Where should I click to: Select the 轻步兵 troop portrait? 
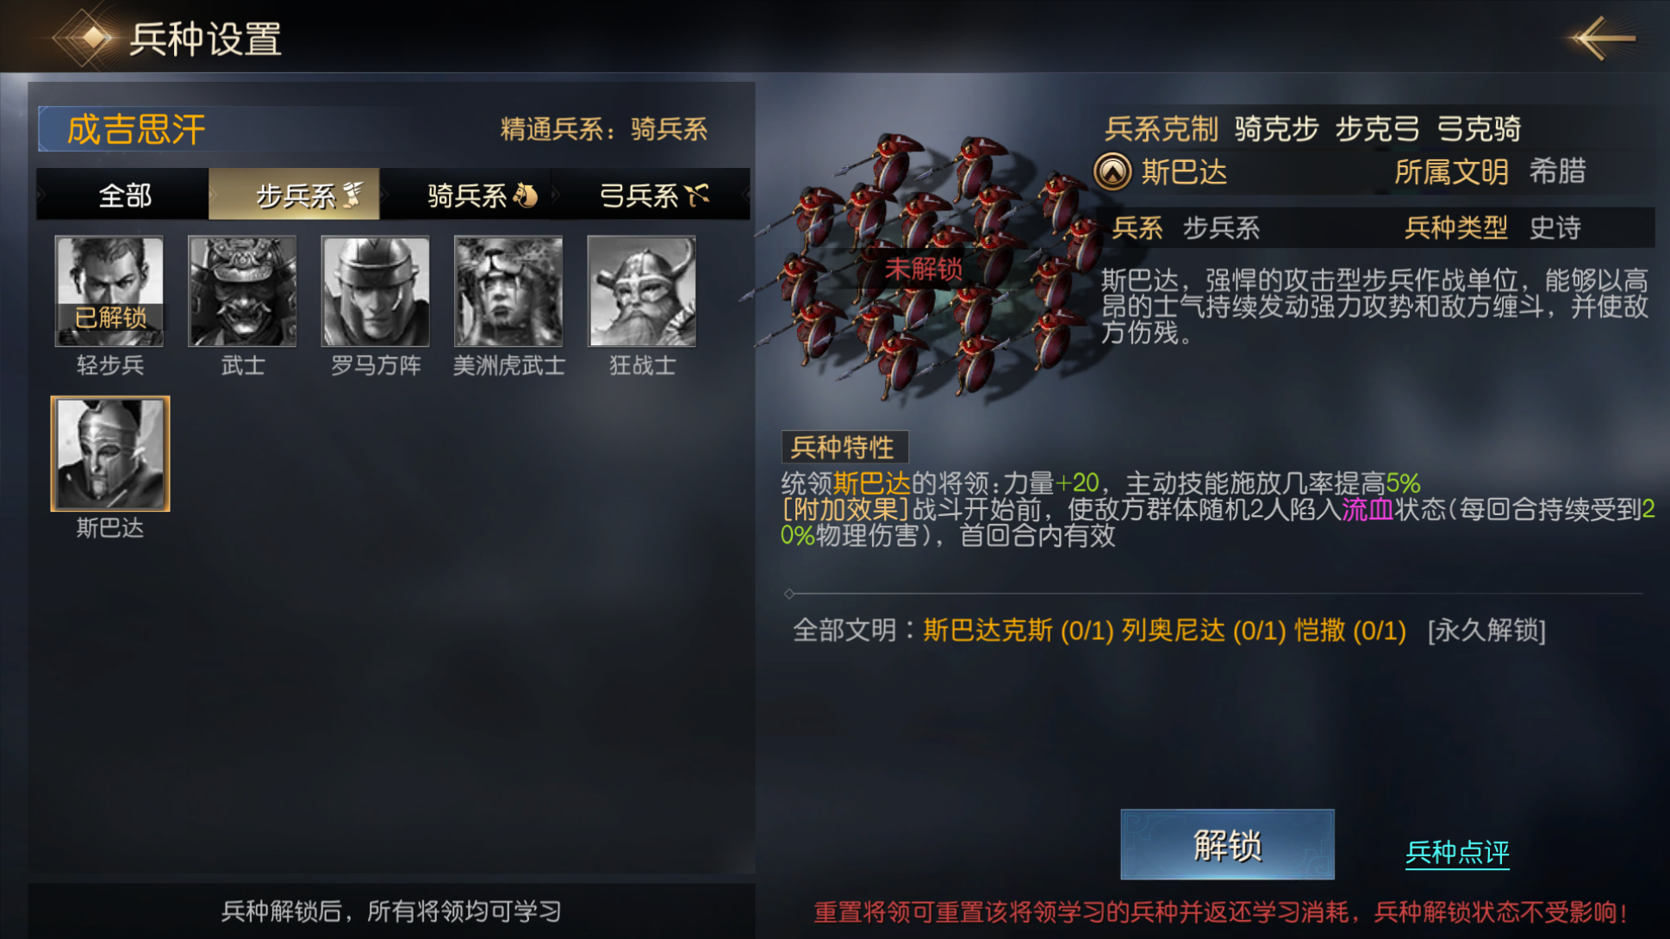click(109, 291)
